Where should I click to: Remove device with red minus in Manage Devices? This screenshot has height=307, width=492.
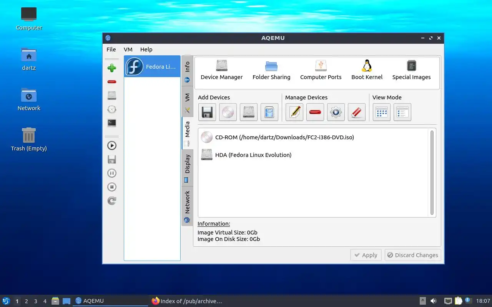[x=315, y=112]
